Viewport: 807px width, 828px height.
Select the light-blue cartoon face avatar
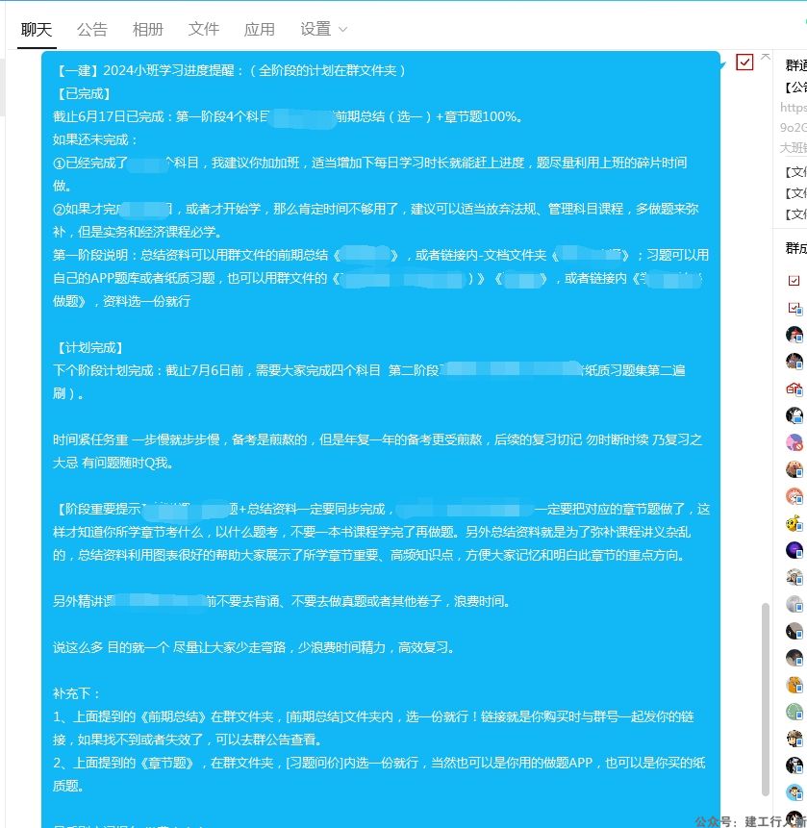pos(794,792)
